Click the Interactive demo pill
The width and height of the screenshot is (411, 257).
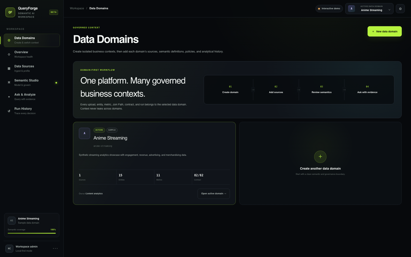329,8
